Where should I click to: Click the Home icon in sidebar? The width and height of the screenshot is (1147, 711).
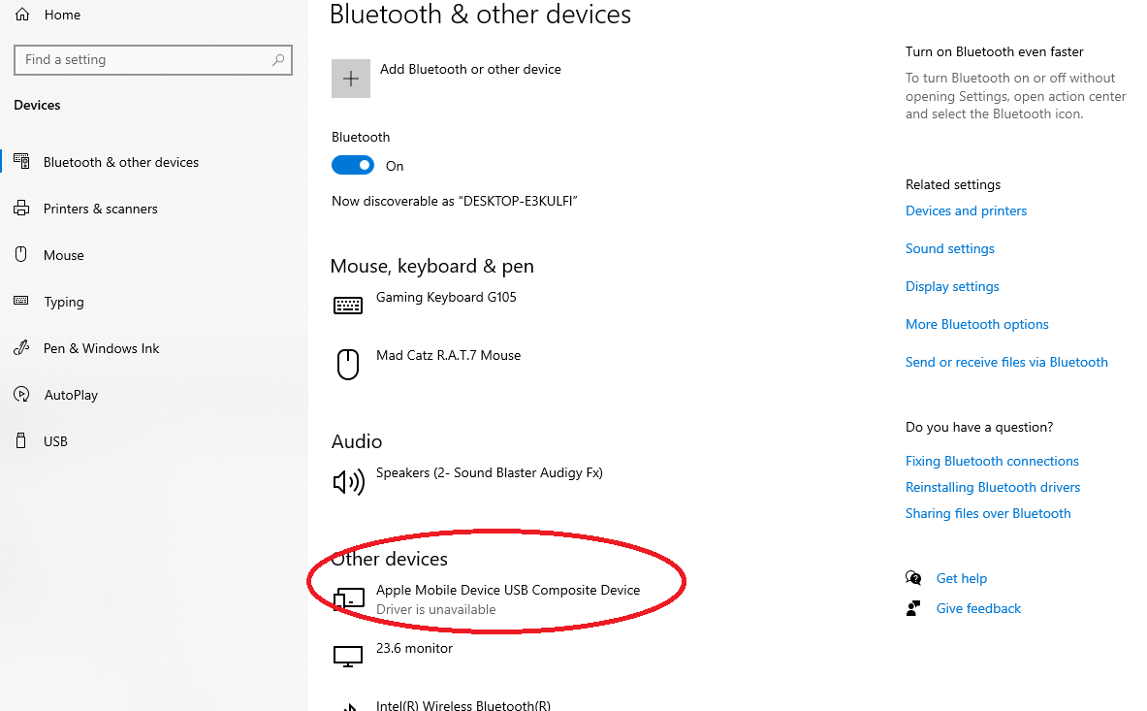pos(22,15)
